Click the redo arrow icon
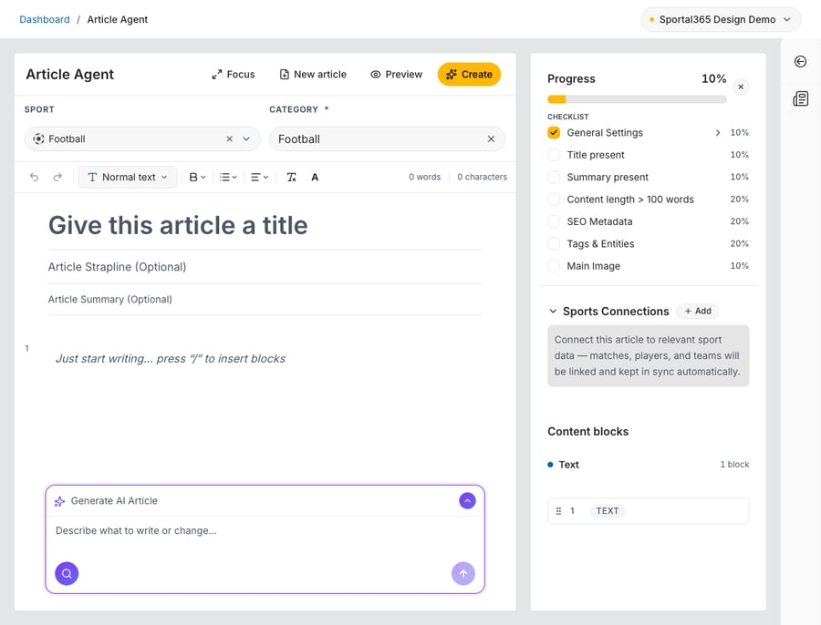The height and width of the screenshot is (625, 821). [x=57, y=178]
